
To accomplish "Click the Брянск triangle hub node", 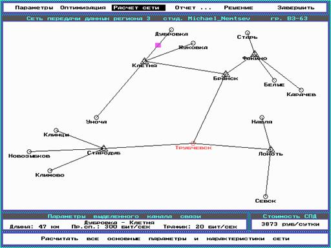I will pos(226,74).
